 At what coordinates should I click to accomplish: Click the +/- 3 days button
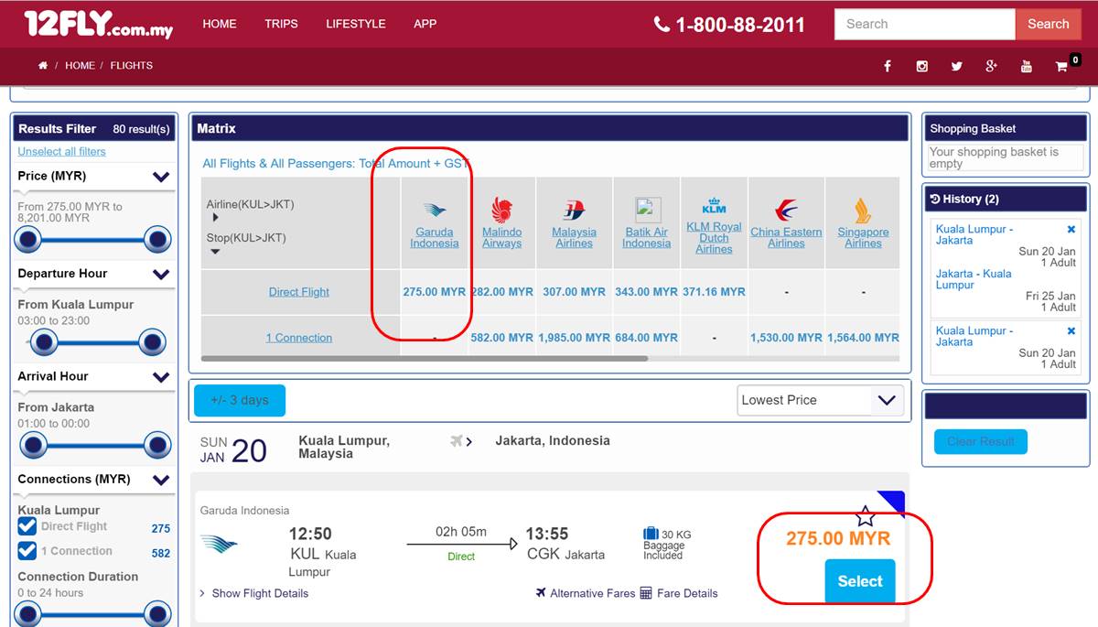point(240,400)
